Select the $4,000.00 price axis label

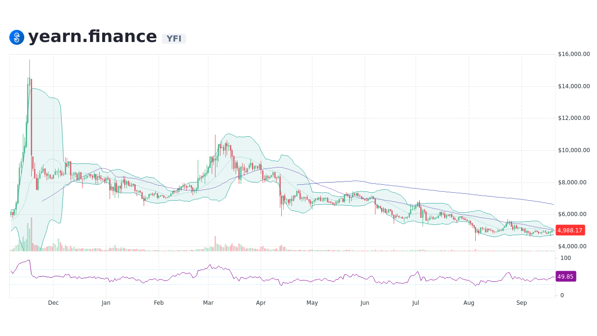[572, 246]
